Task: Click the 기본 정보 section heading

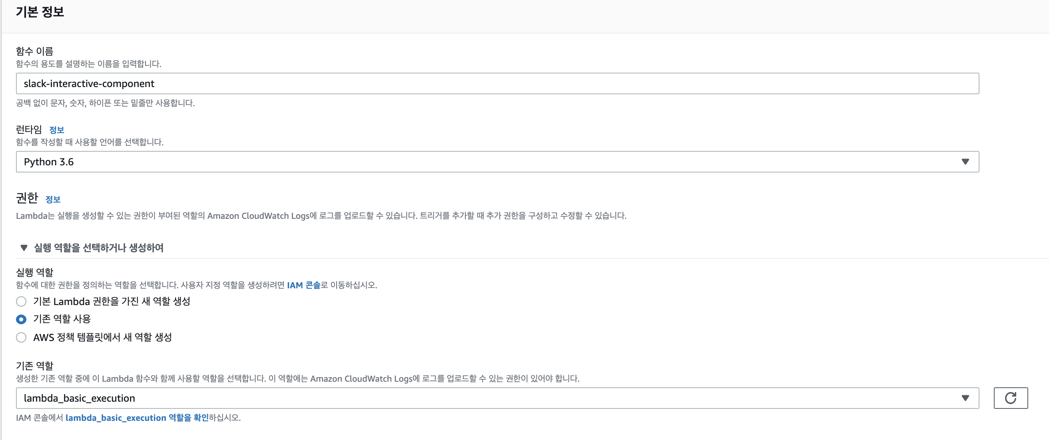Action: [x=40, y=12]
